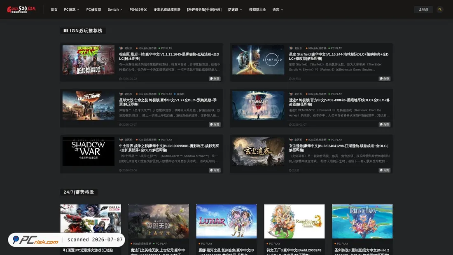Open the Star Wars Outlaws thumbnail
This screenshot has width=453, height=255.
(x=89, y=105)
